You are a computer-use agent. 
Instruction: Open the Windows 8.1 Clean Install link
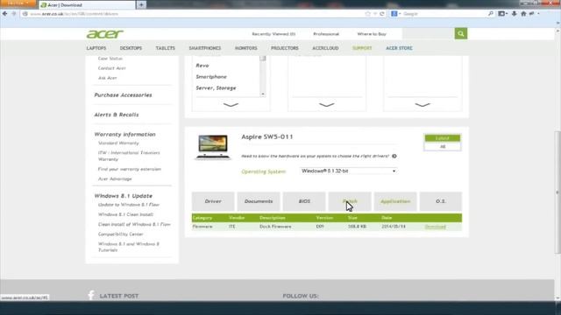(x=125, y=214)
